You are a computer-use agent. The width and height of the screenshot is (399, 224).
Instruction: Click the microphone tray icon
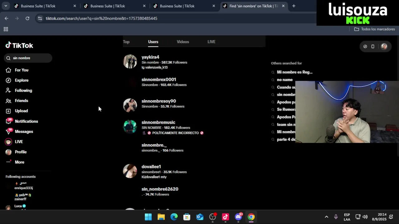point(336,217)
